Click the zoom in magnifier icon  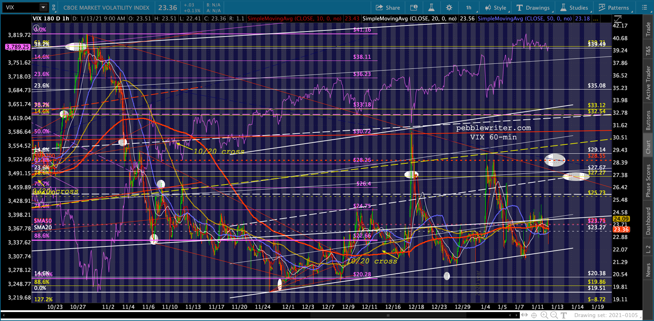coord(544,315)
